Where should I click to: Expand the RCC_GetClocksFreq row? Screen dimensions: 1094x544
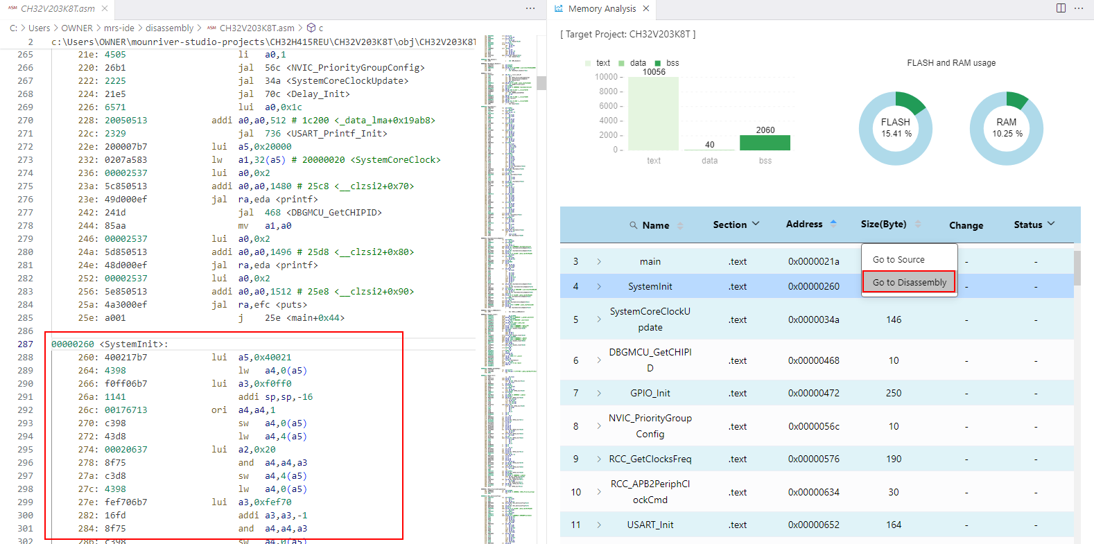tap(599, 459)
